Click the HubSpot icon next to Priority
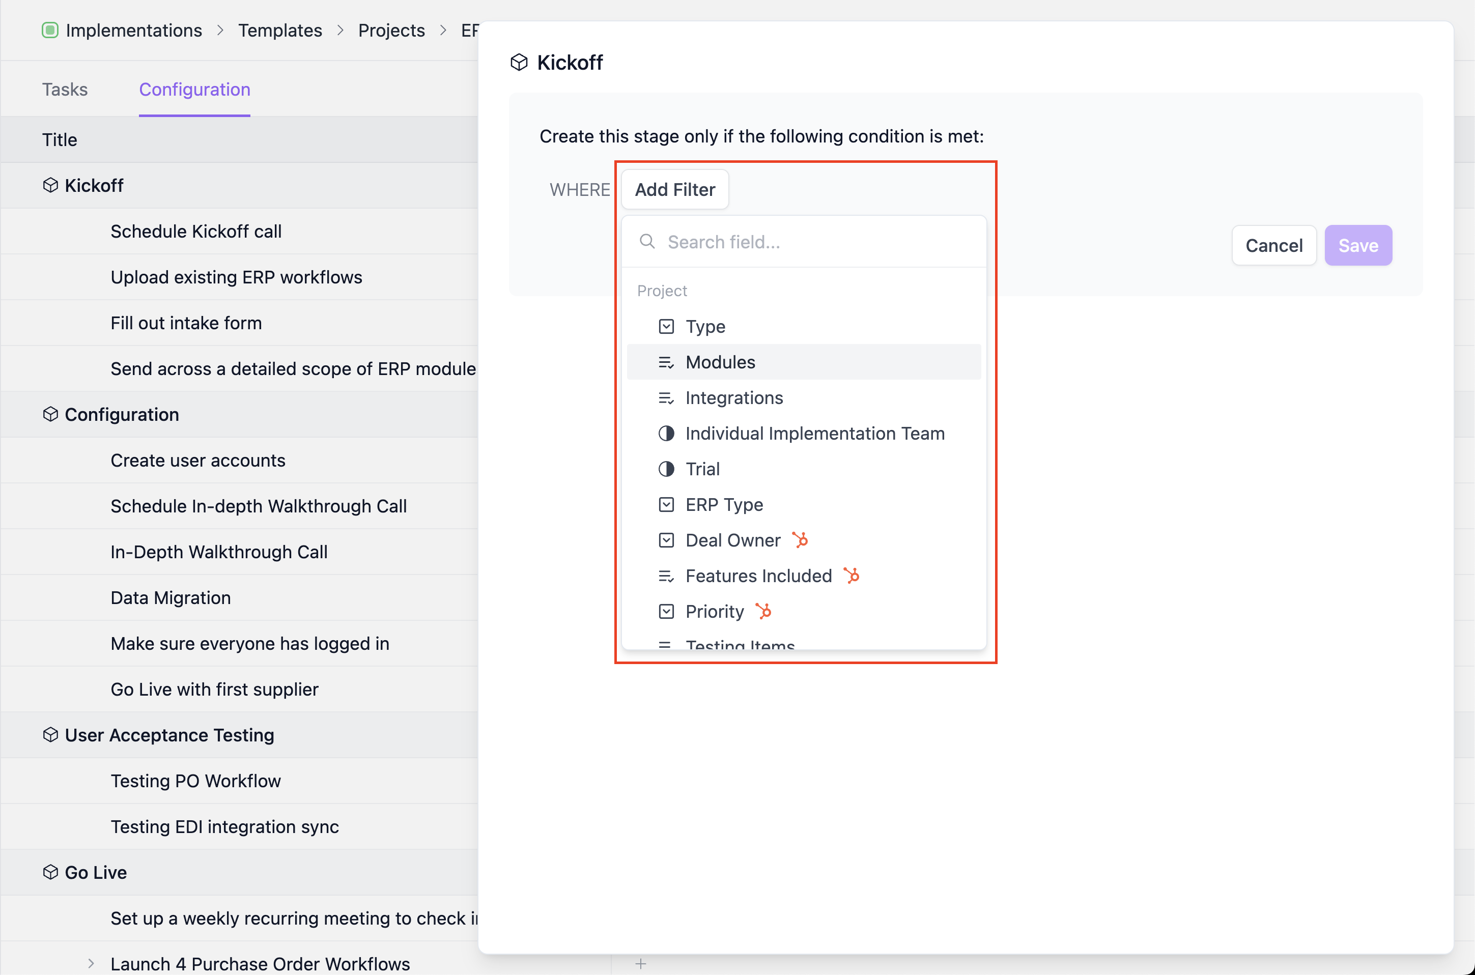 tap(763, 611)
